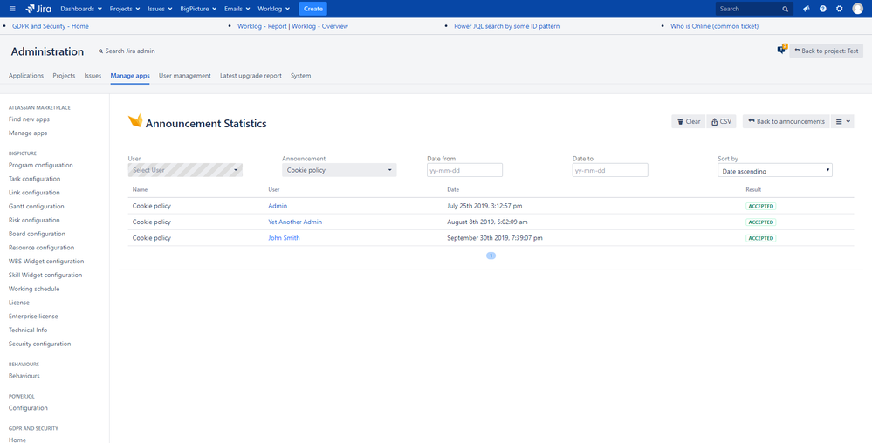Open Who is Online link
Viewport: 872px width, 443px height.
pyautogui.click(x=714, y=26)
